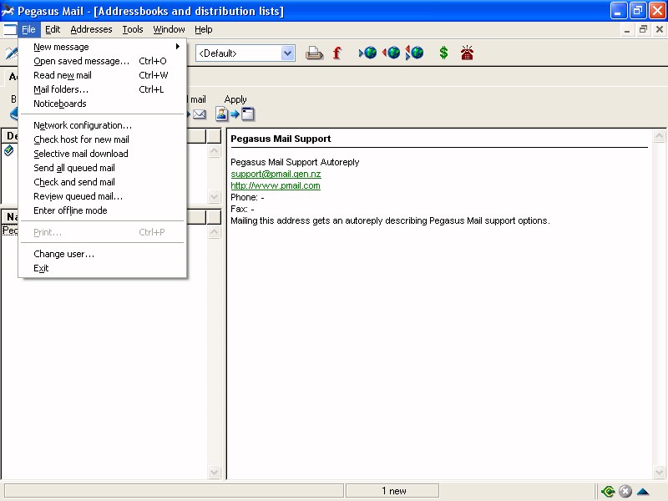668x501 pixels.
Task: Click the support@pmail.gen.nz email link
Action: [x=276, y=174]
